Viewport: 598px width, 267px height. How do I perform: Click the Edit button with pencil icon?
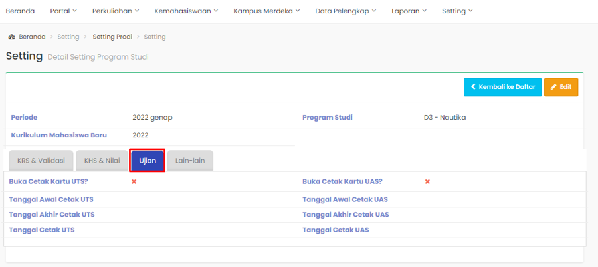point(561,87)
